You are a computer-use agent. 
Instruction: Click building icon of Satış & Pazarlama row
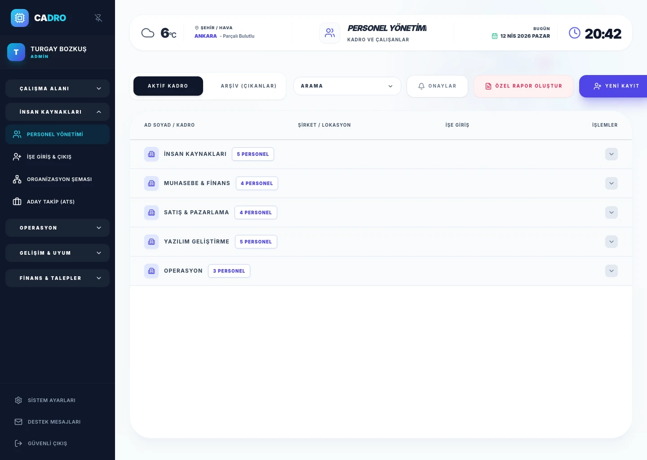point(151,212)
